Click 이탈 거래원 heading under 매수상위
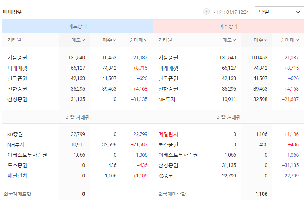This screenshot has height=202, width=307. pyautogui.click(x=228, y=118)
